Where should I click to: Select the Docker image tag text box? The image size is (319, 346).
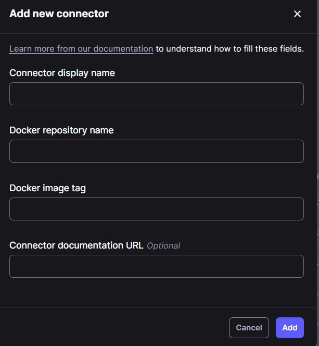click(156, 209)
